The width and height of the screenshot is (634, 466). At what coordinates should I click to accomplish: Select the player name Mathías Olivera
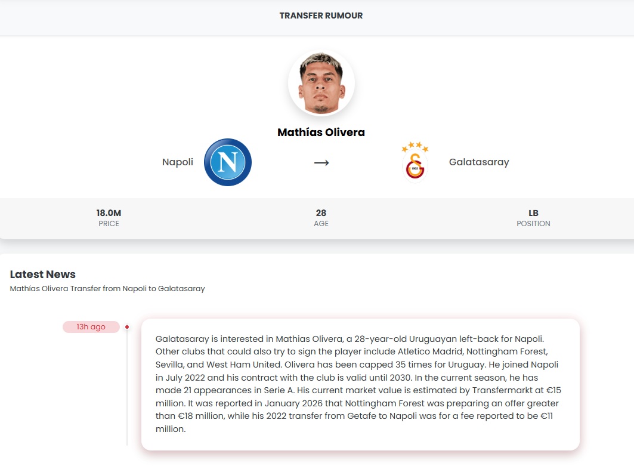(x=321, y=132)
